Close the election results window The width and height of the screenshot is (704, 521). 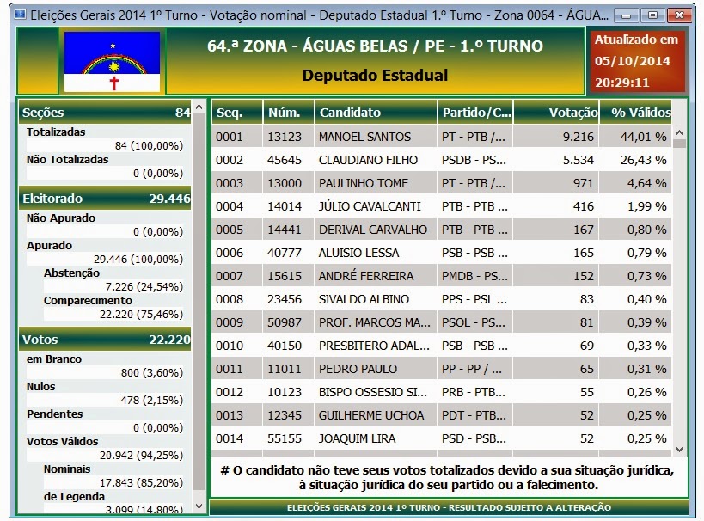tap(680, 15)
